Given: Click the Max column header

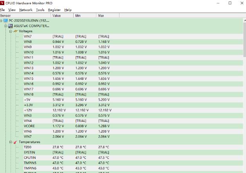Looking at the screenshot, I should pos(108,15).
